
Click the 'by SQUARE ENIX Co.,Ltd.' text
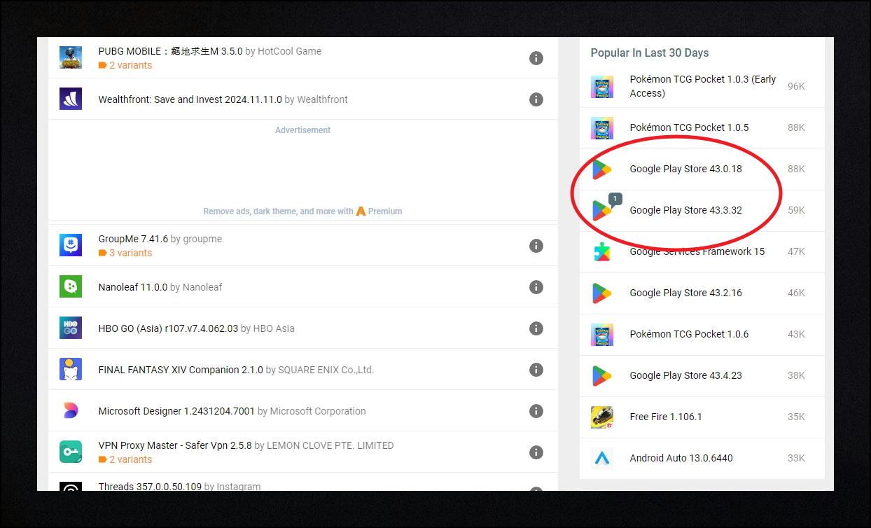320,370
